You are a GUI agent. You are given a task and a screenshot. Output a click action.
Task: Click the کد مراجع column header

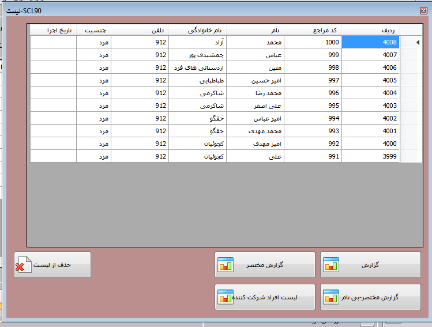313,30
